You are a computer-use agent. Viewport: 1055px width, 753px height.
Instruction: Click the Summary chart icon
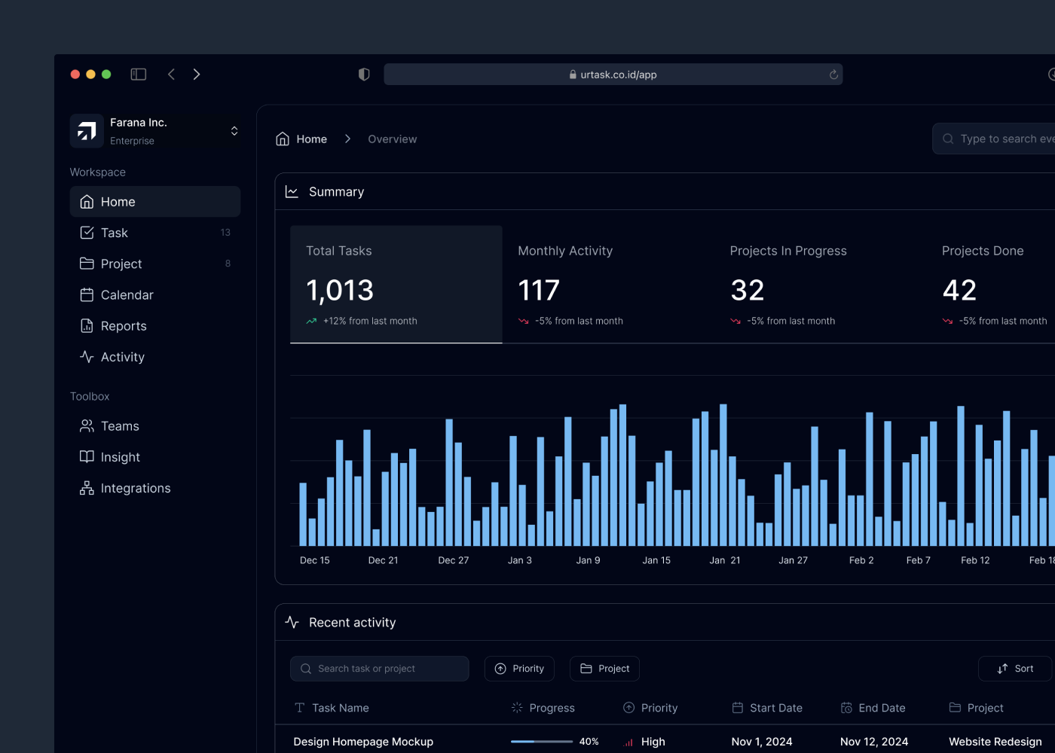tap(292, 192)
